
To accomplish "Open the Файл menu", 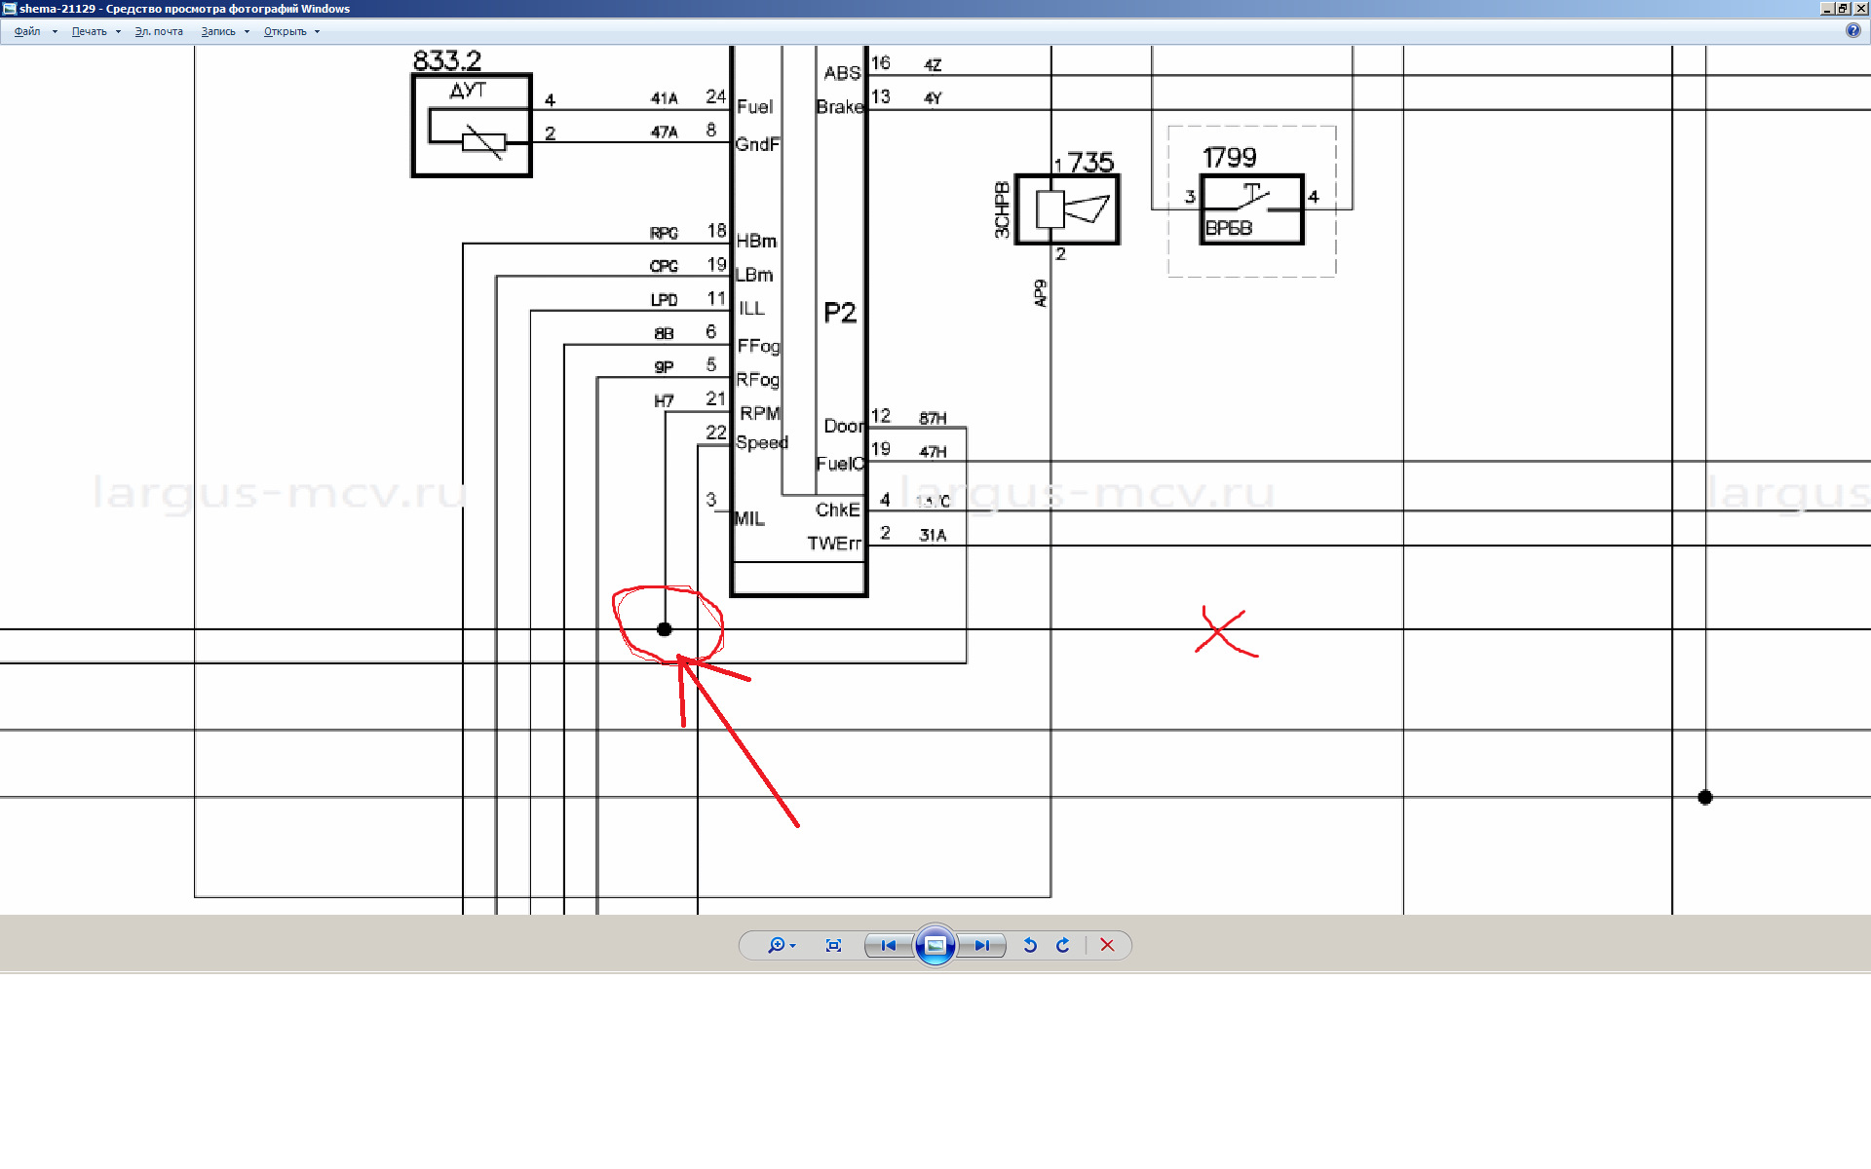I will click(27, 31).
